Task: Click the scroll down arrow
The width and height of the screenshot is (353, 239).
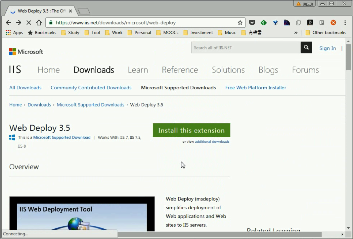Action: (348, 228)
